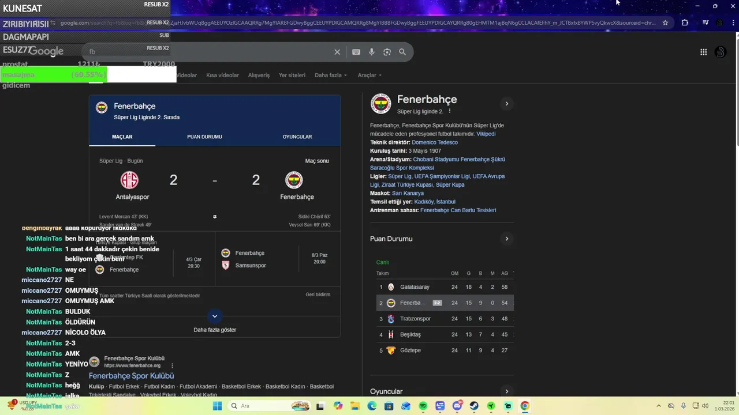Select the Beşiktaş standings row
The width and height of the screenshot is (739, 415).
pos(445,334)
